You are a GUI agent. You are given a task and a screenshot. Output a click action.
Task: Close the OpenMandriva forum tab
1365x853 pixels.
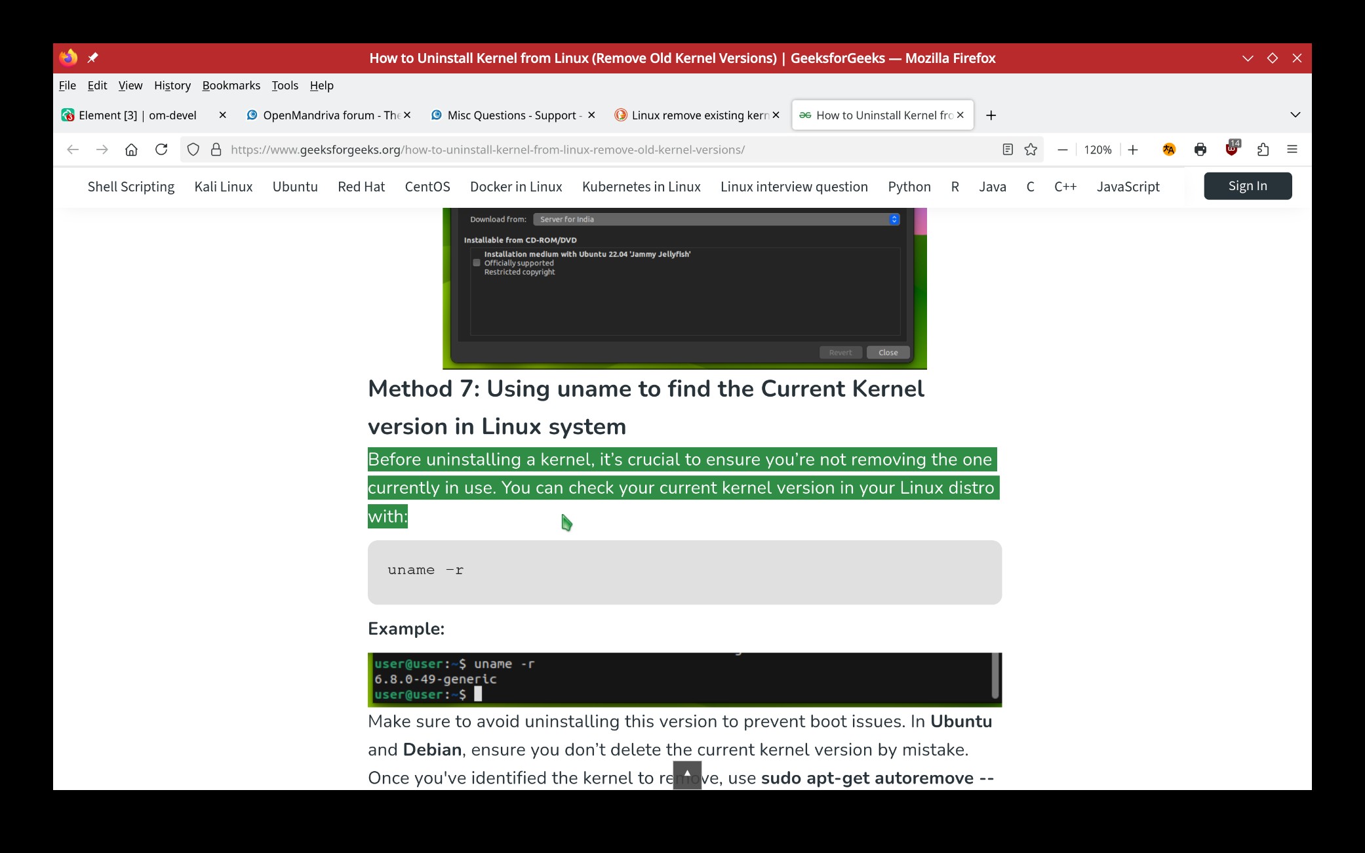coord(407,115)
